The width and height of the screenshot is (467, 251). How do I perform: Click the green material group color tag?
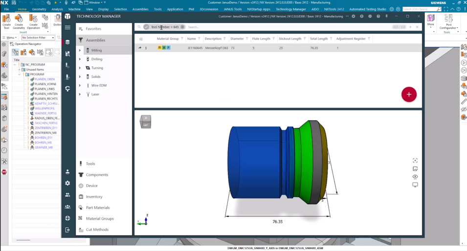[x=164, y=48]
